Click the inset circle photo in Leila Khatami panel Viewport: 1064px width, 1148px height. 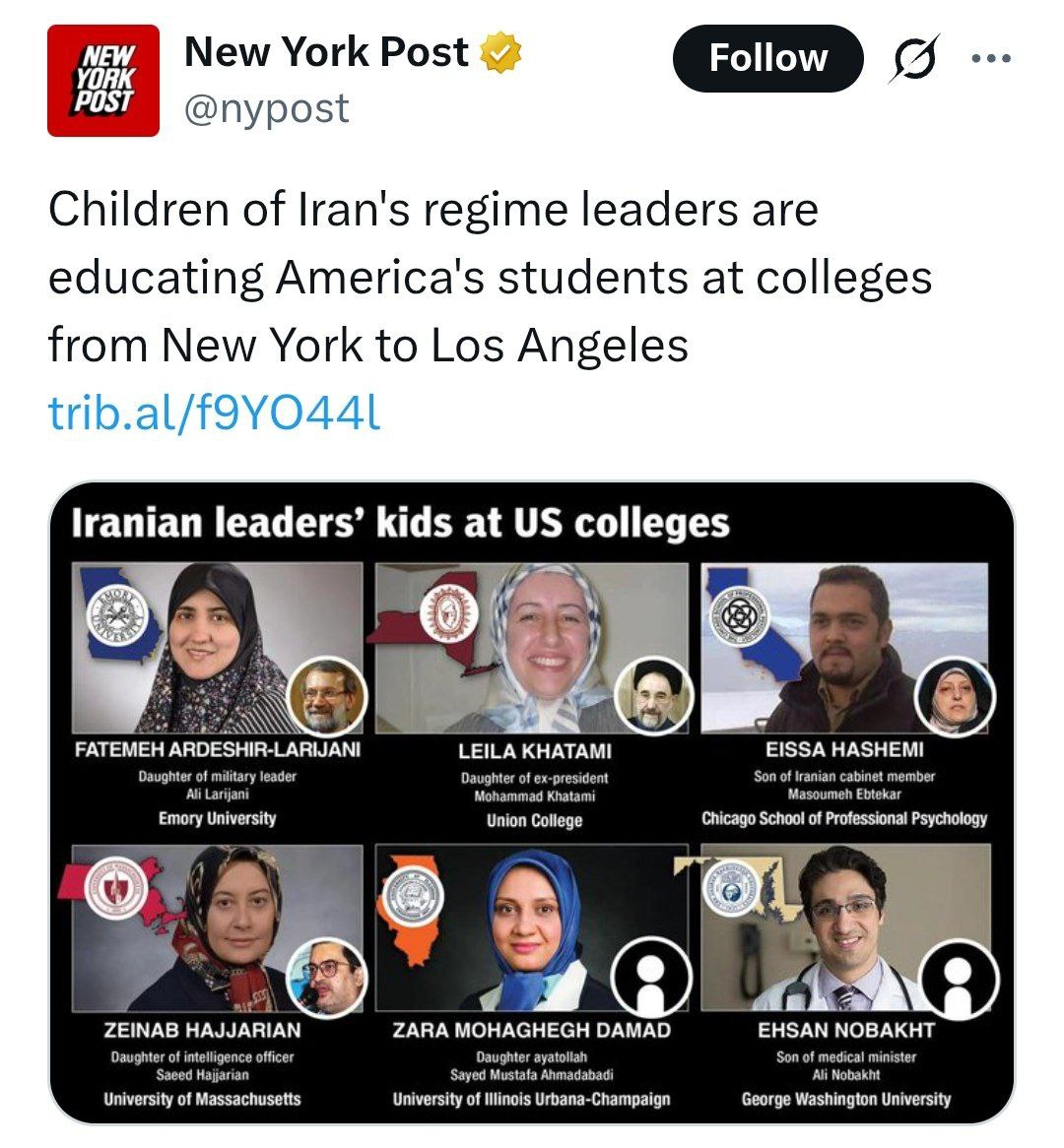point(650,696)
